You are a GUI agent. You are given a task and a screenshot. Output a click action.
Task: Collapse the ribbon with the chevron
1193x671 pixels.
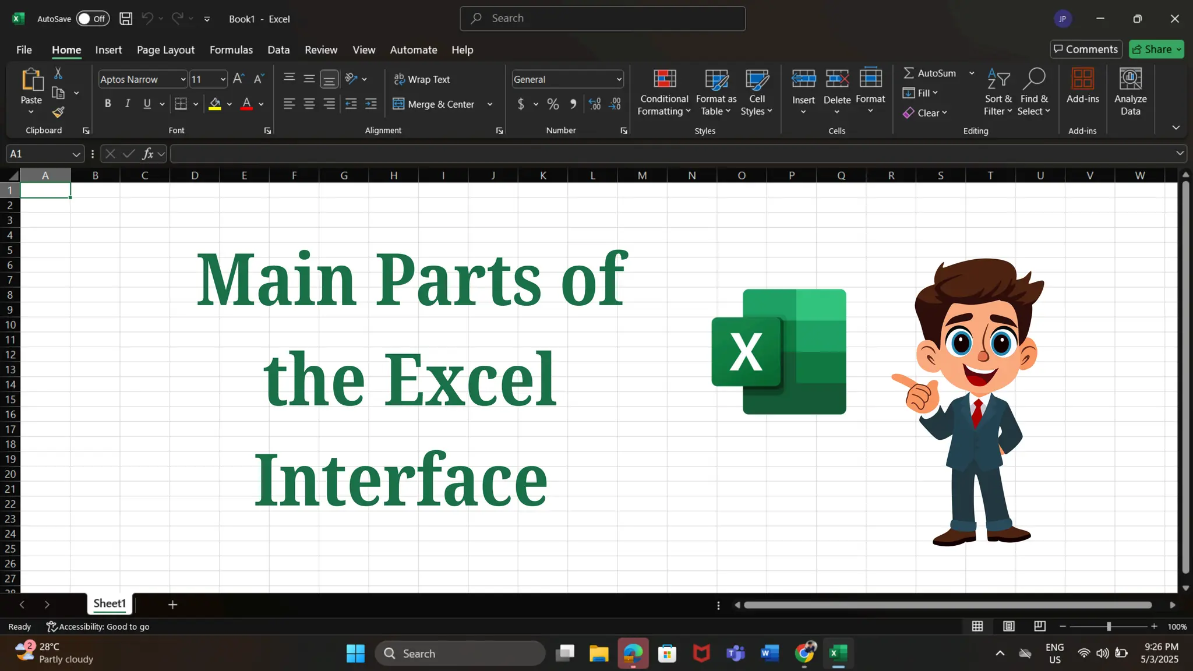(x=1176, y=128)
